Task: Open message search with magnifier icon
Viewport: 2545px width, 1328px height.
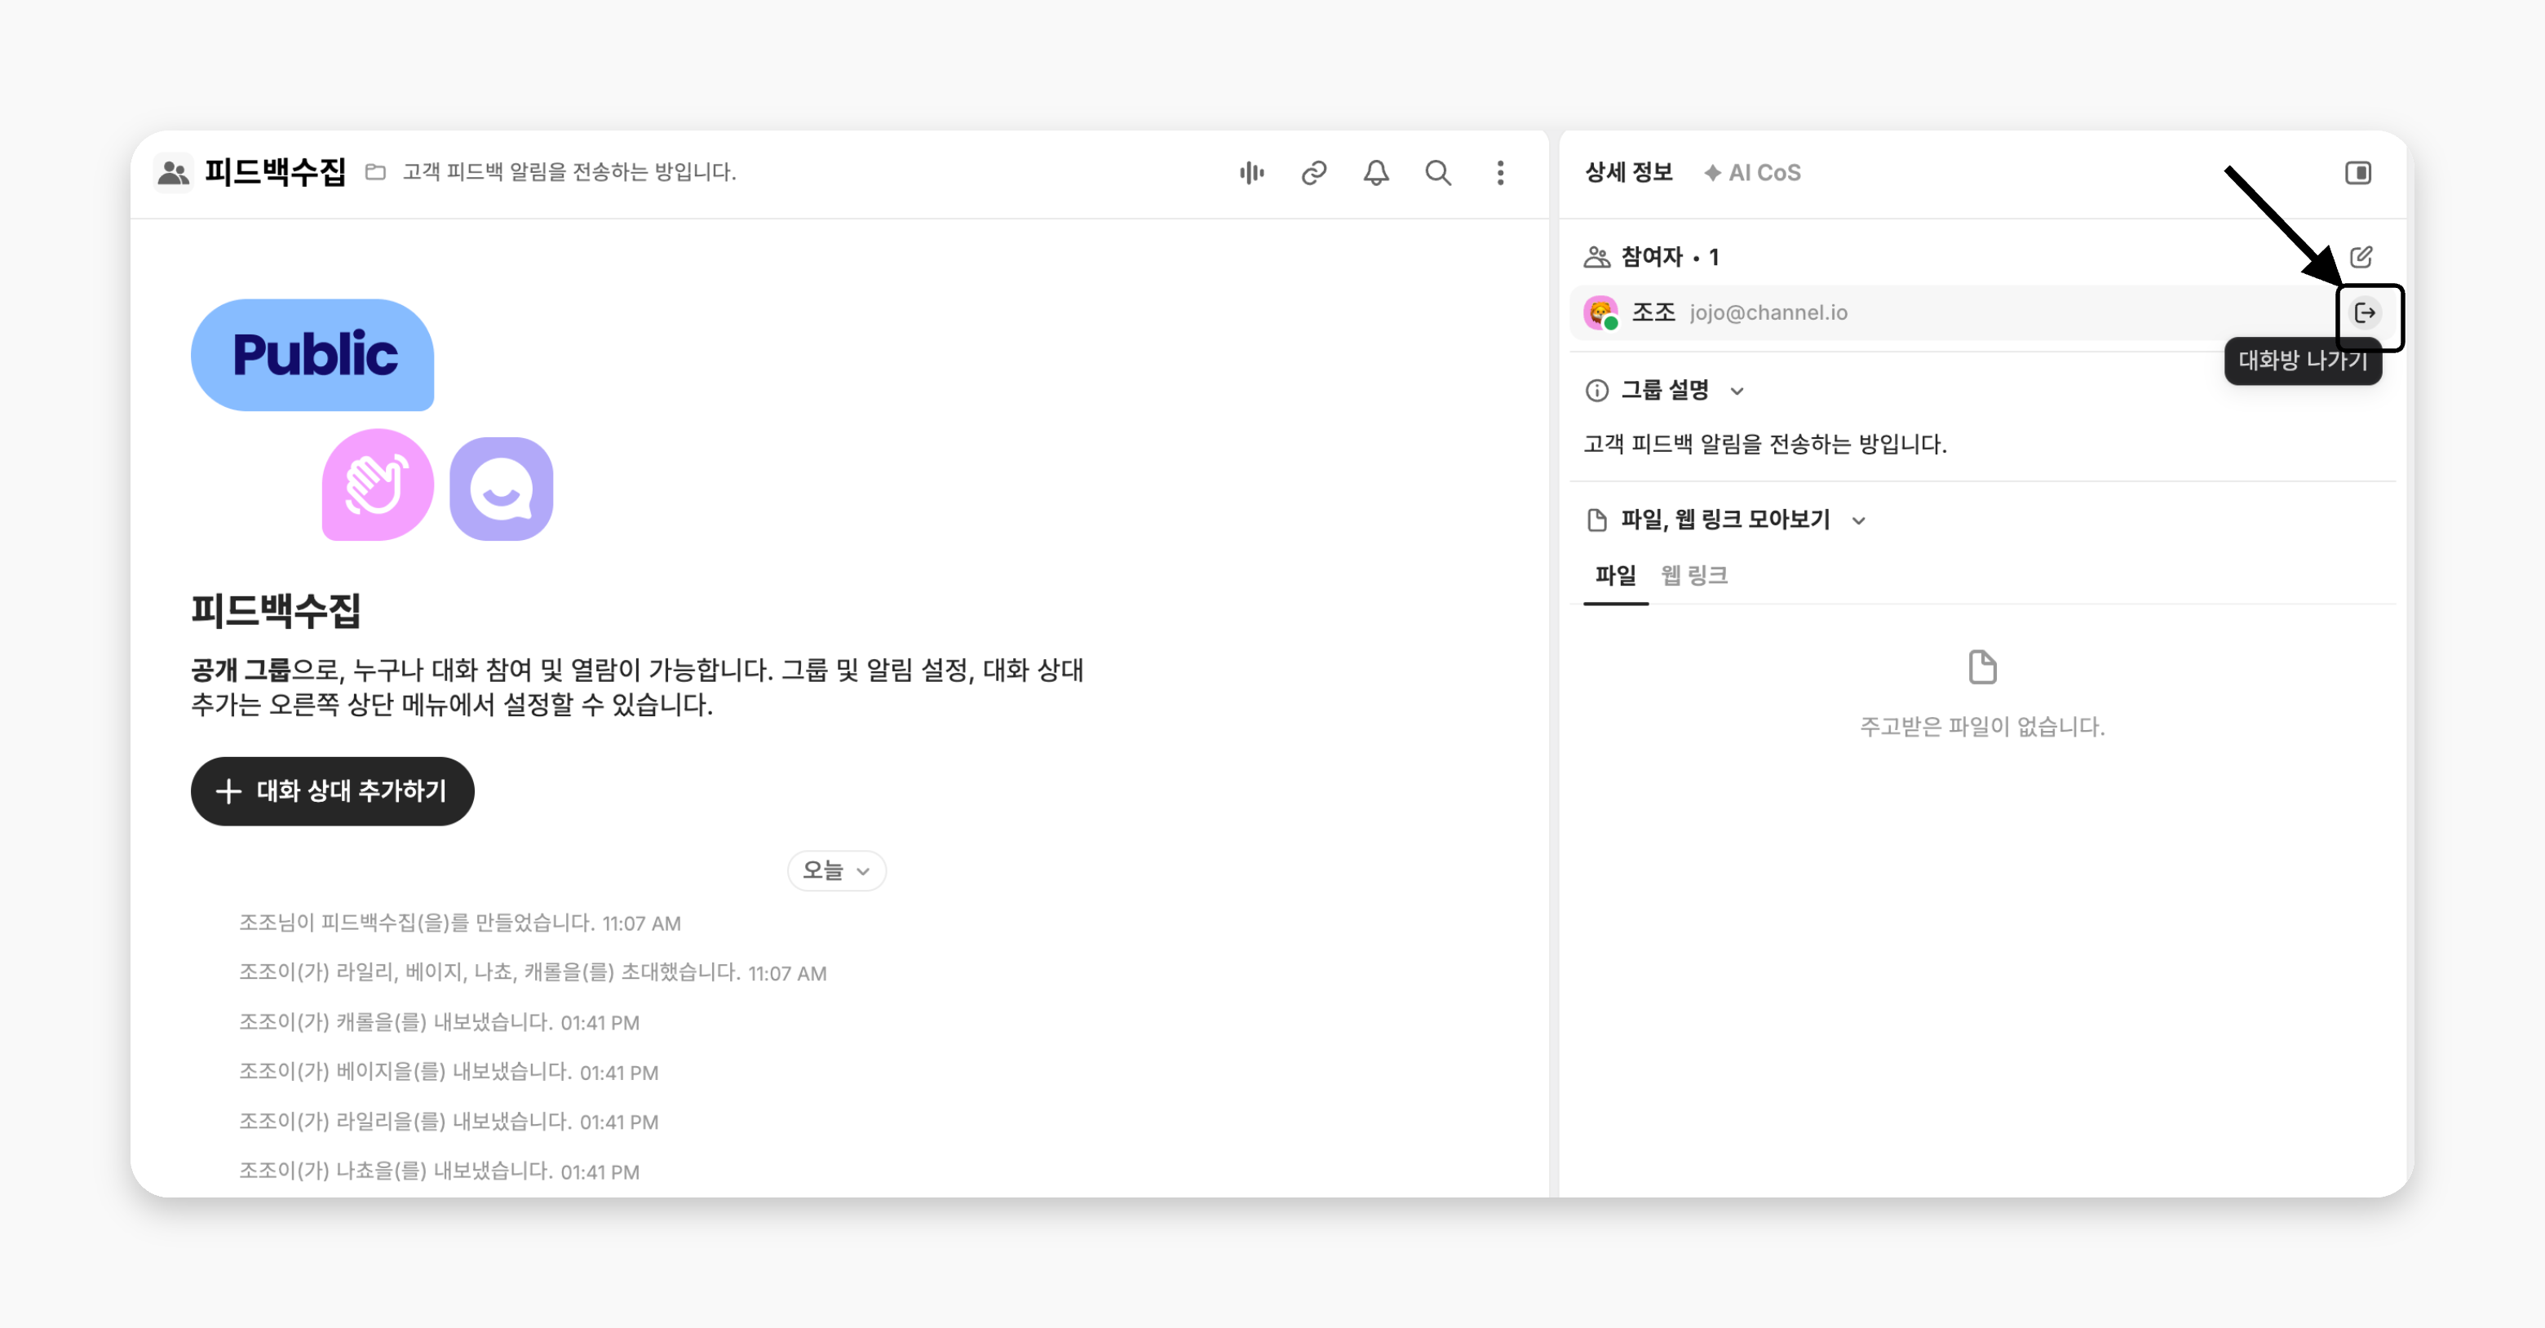Action: (1438, 173)
